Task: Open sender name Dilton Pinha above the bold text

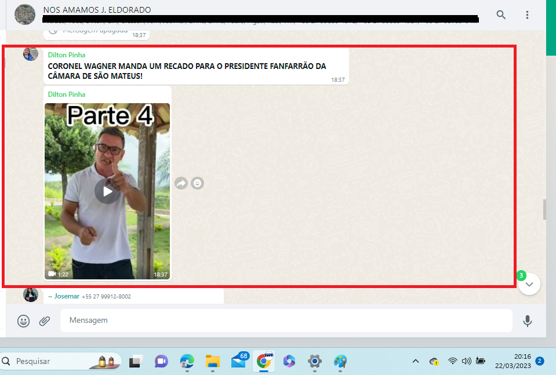Action: click(67, 55)
